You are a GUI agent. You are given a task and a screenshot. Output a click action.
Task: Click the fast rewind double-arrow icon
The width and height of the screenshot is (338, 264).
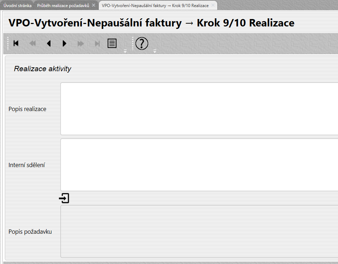pyautogui.click(x=32, y=43)
